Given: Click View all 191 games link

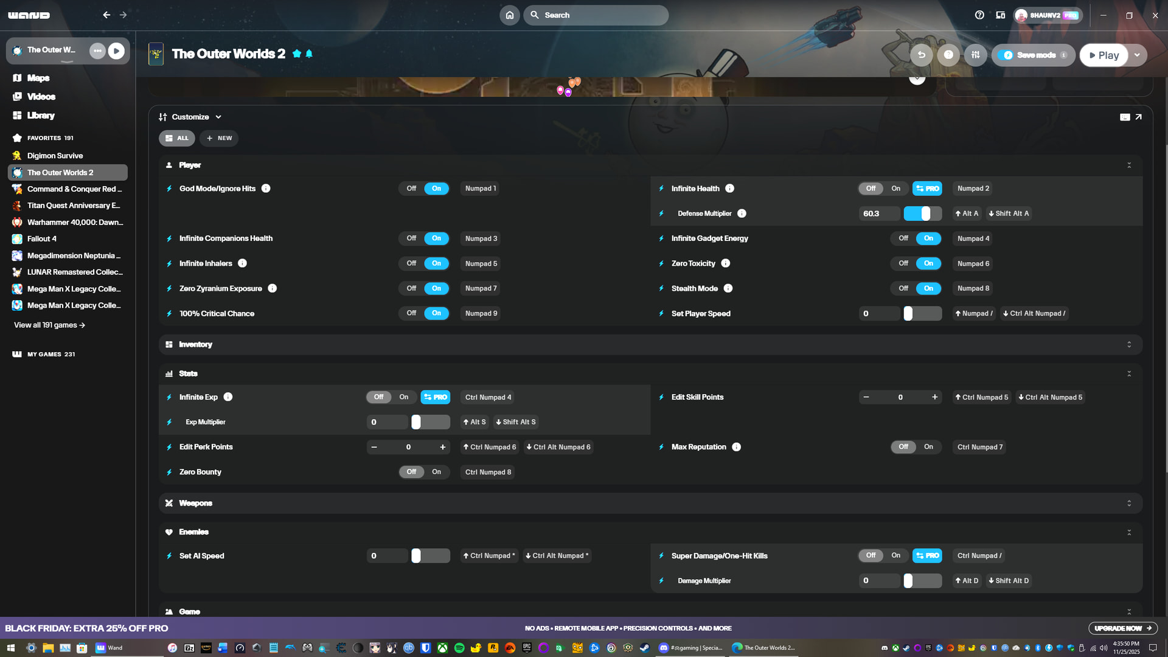Looking at the screenshot, I should 49,325.
